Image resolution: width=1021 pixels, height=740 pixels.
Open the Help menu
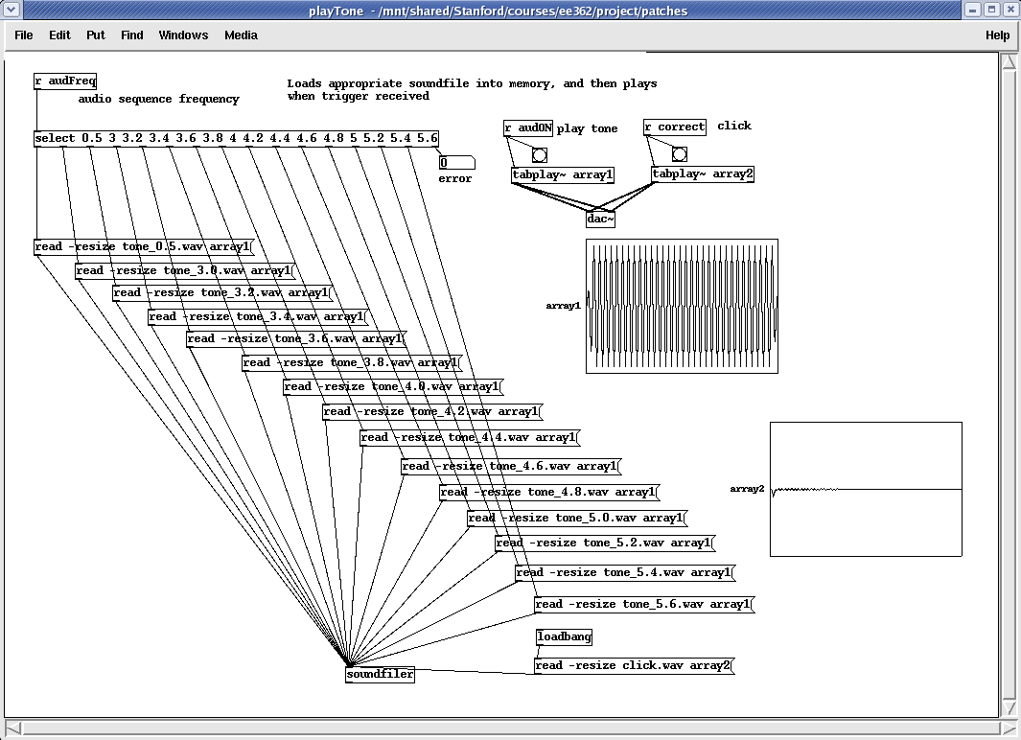[997, 35]
